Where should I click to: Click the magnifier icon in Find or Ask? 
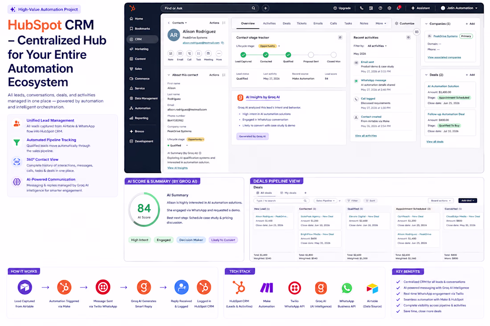(x=253, y=8)
